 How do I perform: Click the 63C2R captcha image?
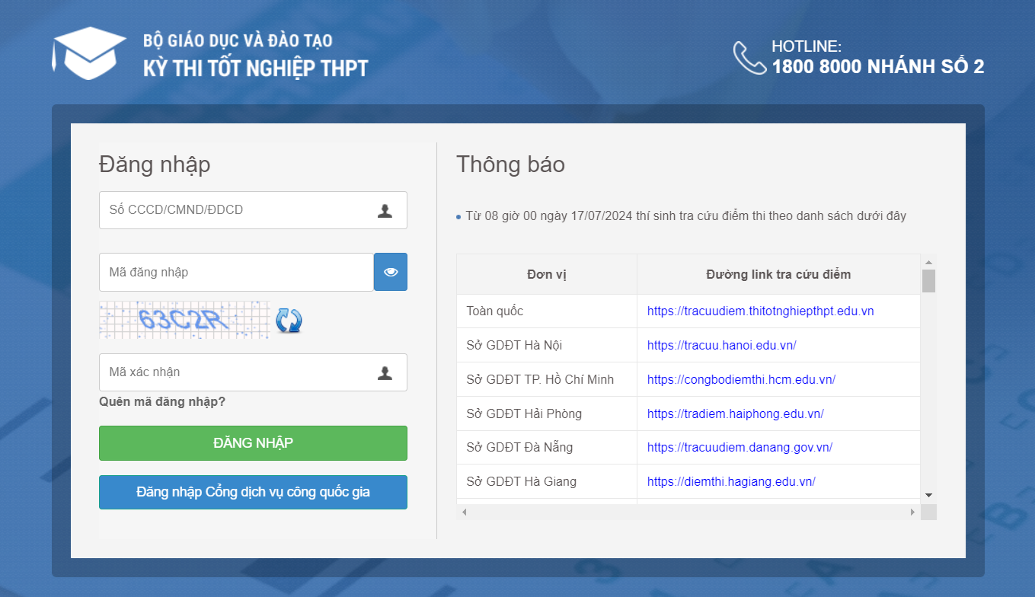[184, 320]
